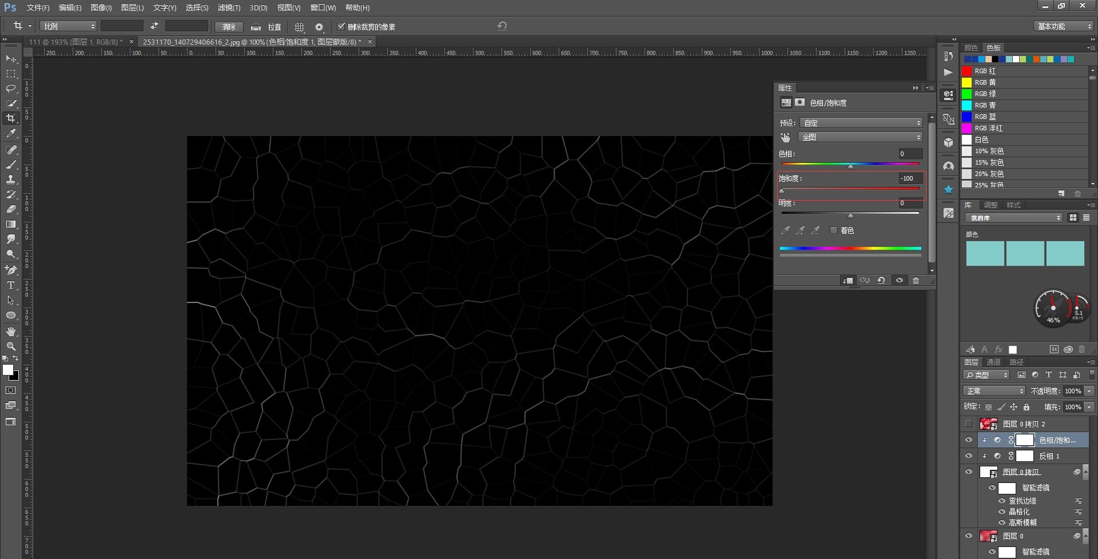Click the 清除 button
This screenshot has width=1098, height=559.
229,27
